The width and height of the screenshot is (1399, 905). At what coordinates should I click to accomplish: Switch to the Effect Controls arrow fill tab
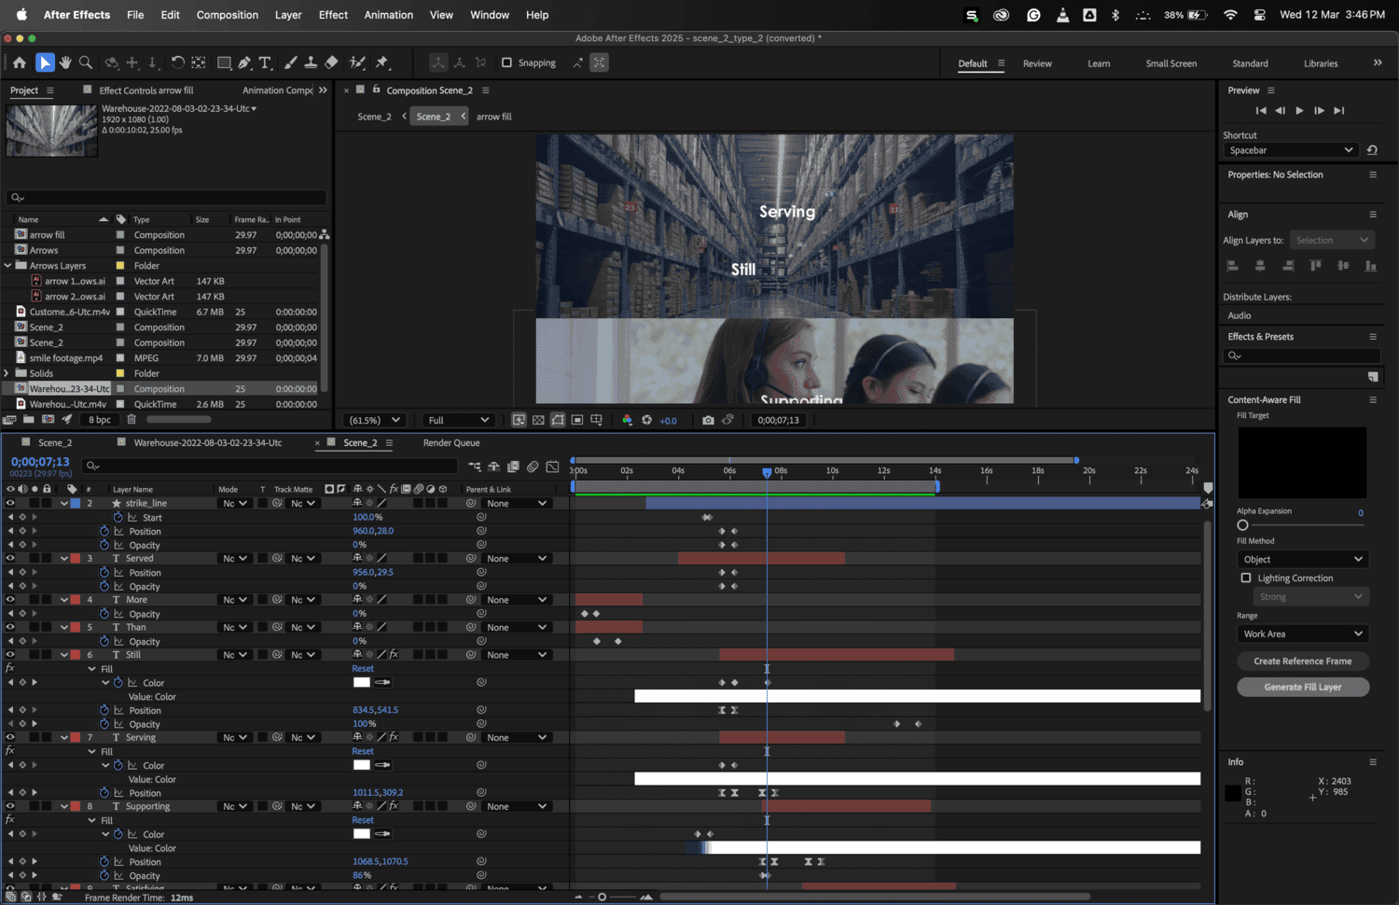tap(146, 90)
